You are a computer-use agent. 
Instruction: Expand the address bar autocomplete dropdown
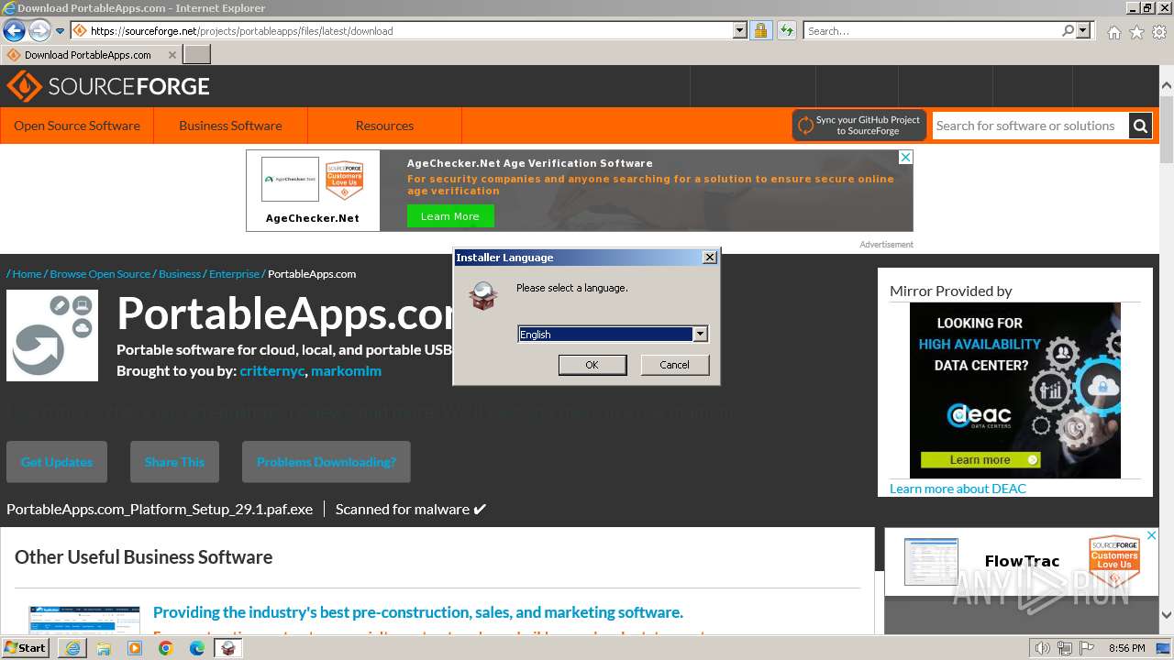tap(740, 30)
